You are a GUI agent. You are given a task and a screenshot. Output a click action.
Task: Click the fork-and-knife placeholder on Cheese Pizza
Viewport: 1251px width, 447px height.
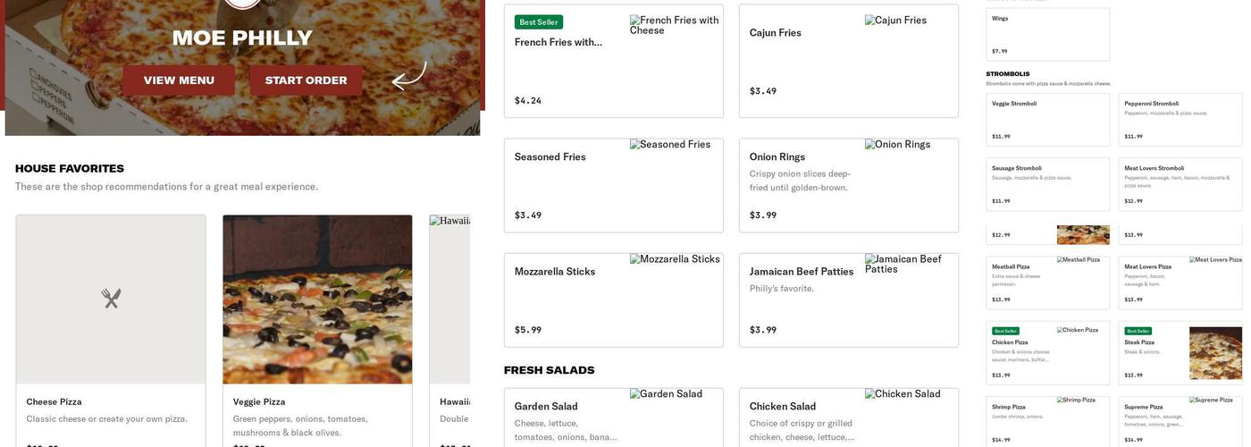point(111,299)
